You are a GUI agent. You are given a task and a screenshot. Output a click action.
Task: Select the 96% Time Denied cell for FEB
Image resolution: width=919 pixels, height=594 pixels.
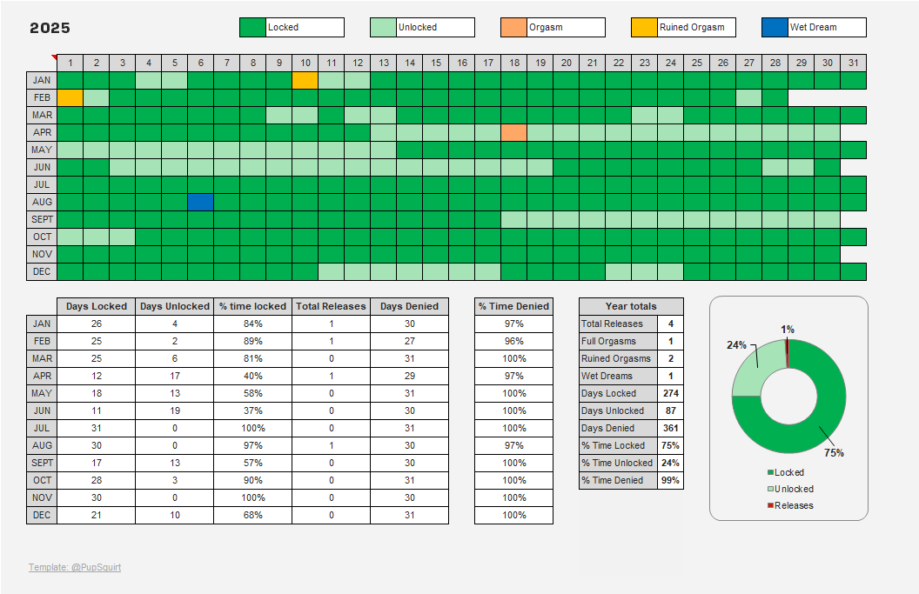pyautogui.click(x=514, y=341)
